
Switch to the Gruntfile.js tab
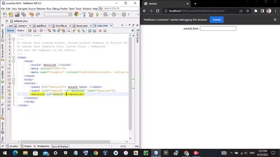click(x=61, y=26)
